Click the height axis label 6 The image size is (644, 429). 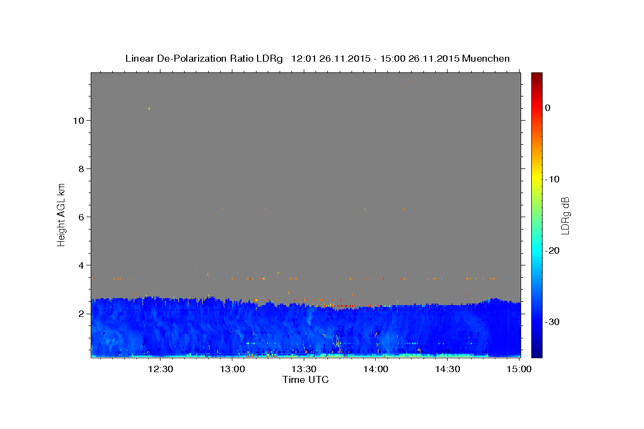coord(80,217)
